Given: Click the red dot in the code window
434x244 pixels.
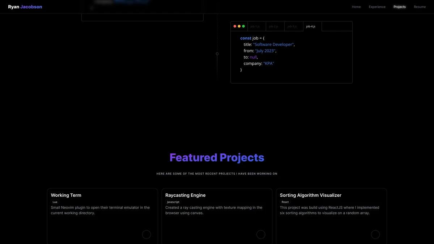Looking at the screenshot, I should [x=235, y=26].
